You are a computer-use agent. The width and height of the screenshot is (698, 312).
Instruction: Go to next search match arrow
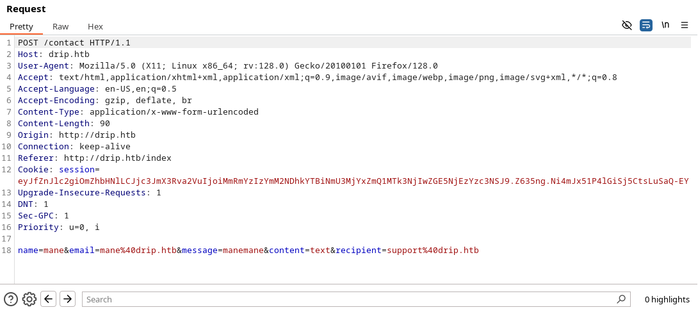(67, 299)
